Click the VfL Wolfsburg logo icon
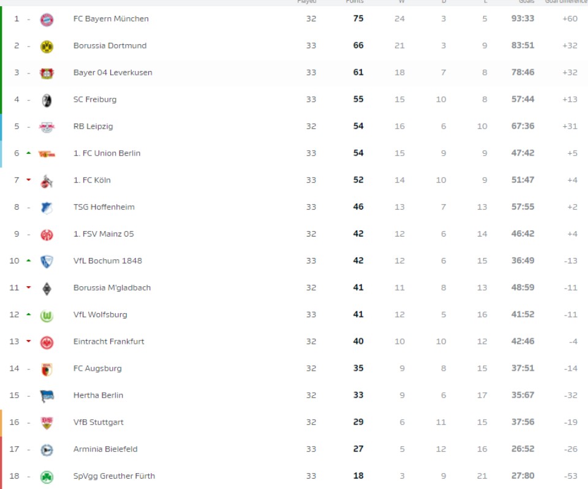588x489 pixels. pyautogui.click(x=47, y=315)
